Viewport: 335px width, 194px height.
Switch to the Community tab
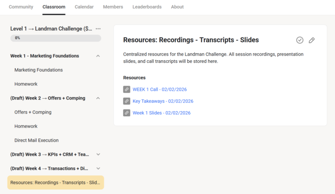21,7
